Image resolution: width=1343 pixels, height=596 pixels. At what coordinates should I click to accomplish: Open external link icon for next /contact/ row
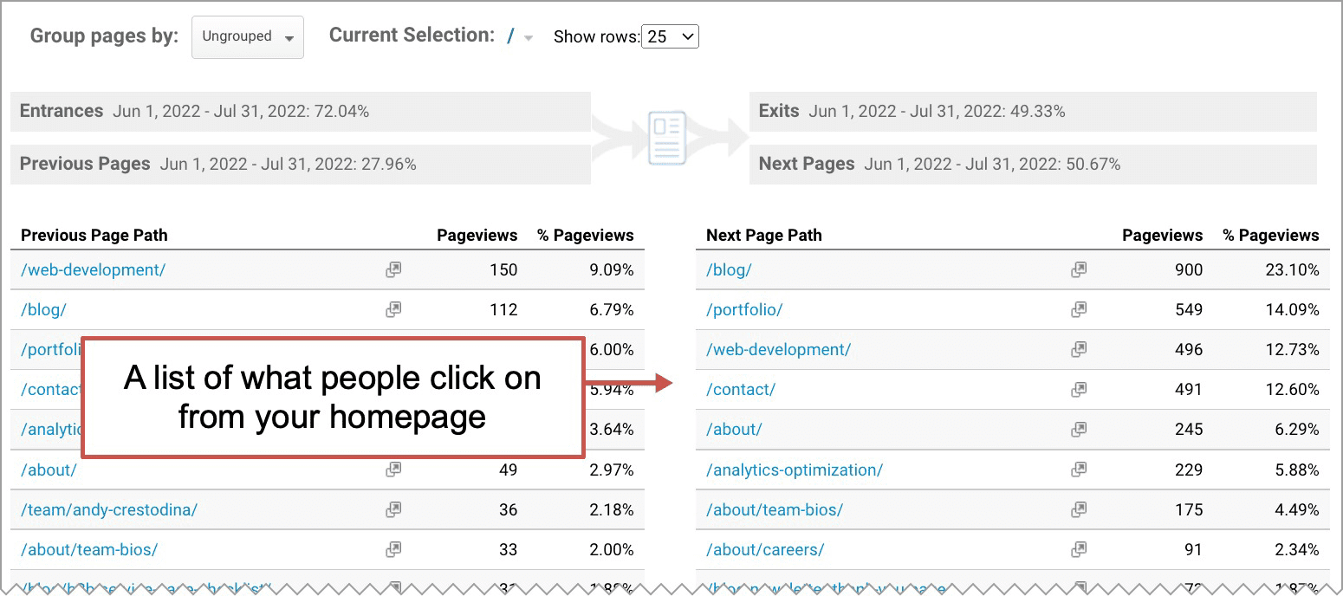(1079, 390)
